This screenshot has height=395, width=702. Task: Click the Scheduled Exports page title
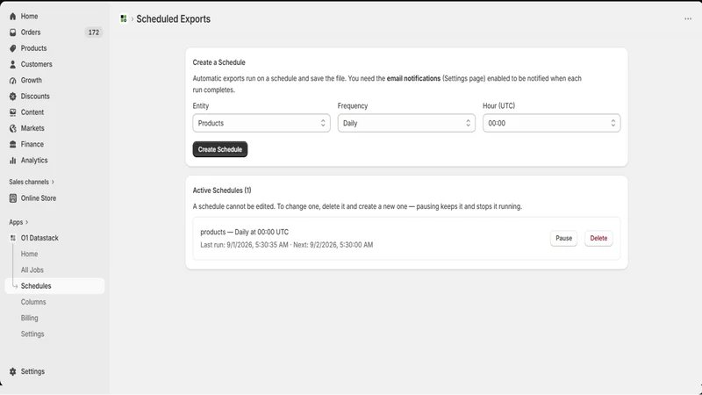(173, 18)
